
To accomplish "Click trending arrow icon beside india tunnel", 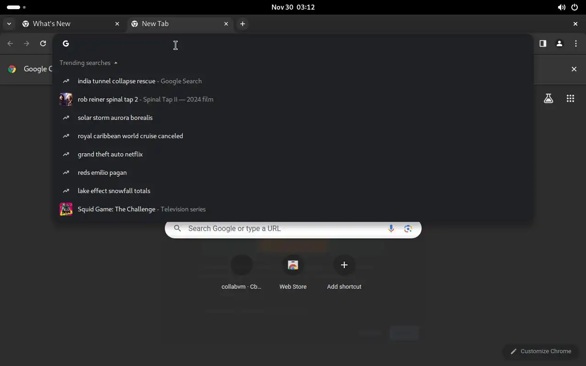I will (x=66, y=81).
